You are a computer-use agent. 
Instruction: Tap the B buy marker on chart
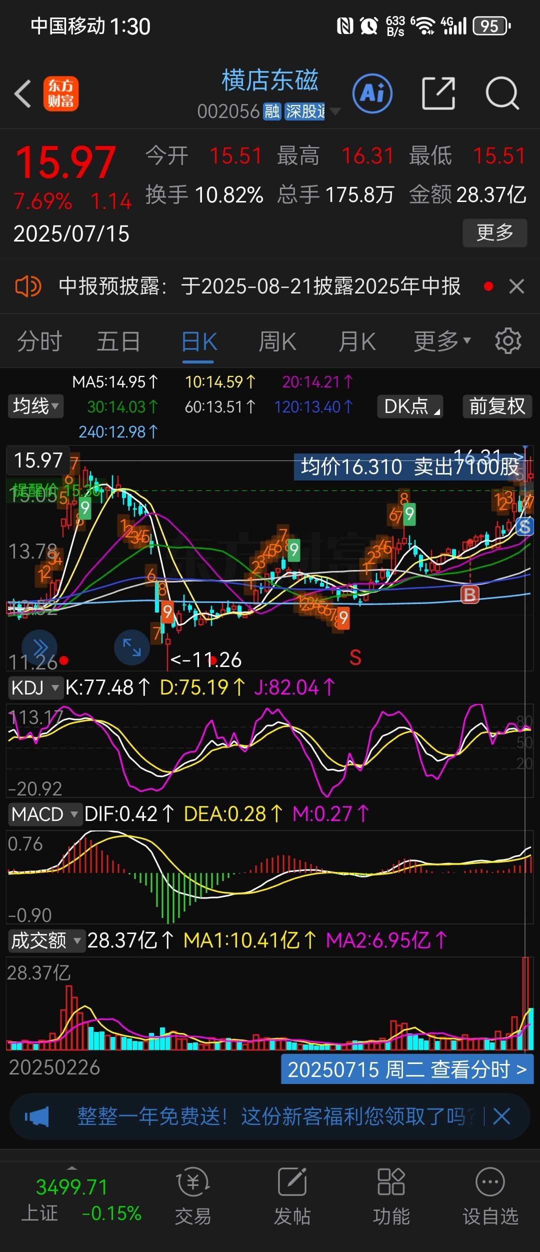click(469, 594)
